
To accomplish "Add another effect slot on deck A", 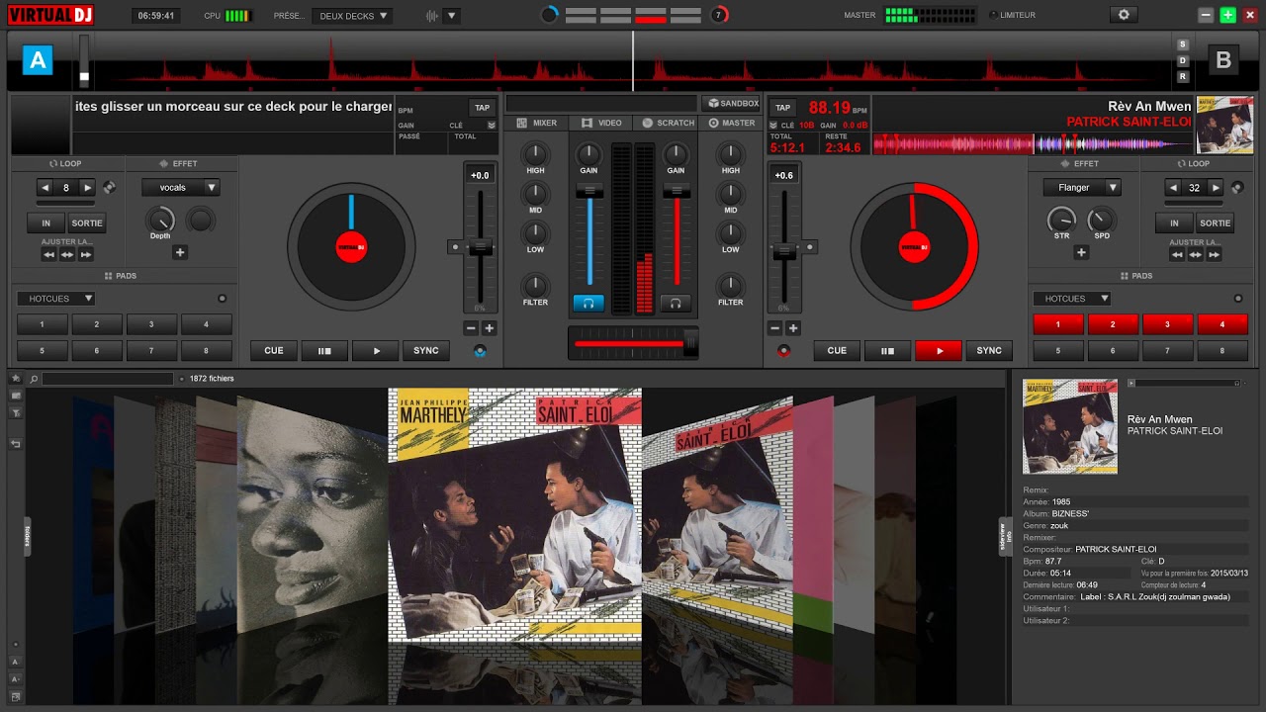I will click(x=180, y=252).
